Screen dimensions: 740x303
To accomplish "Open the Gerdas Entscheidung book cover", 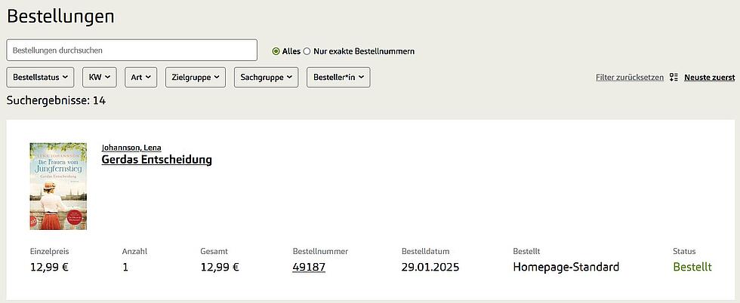I will pyautogui.click(x=58, y=186).
